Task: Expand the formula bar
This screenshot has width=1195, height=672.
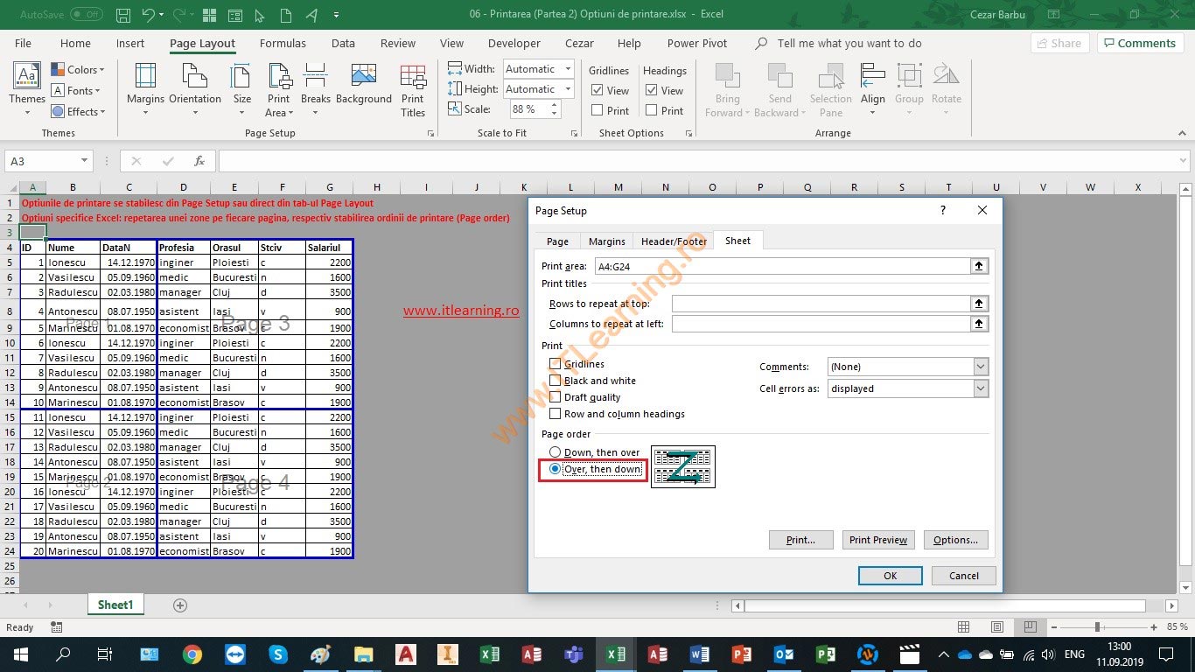Action: [1184, 161]
